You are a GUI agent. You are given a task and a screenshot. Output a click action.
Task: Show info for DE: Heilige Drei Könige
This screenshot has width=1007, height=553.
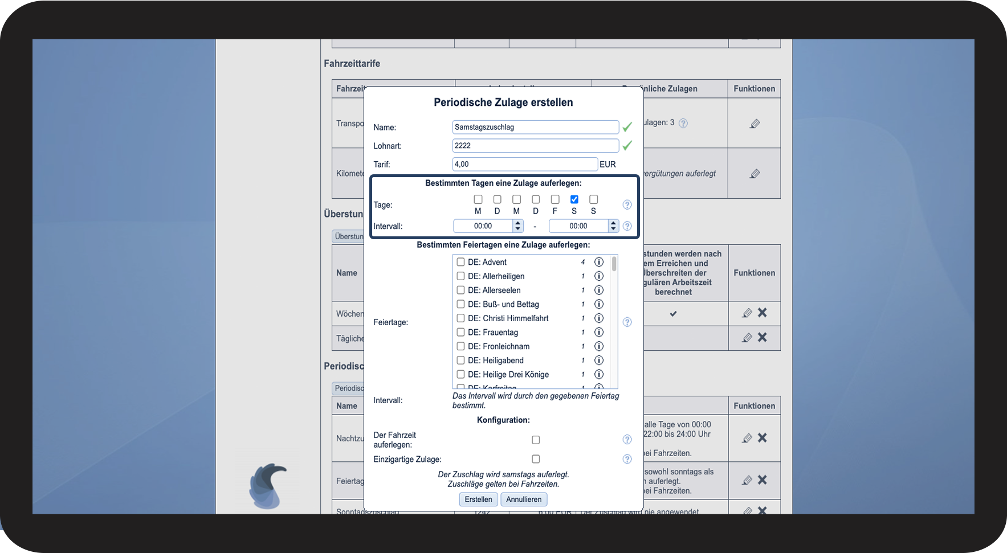(599, 374)
